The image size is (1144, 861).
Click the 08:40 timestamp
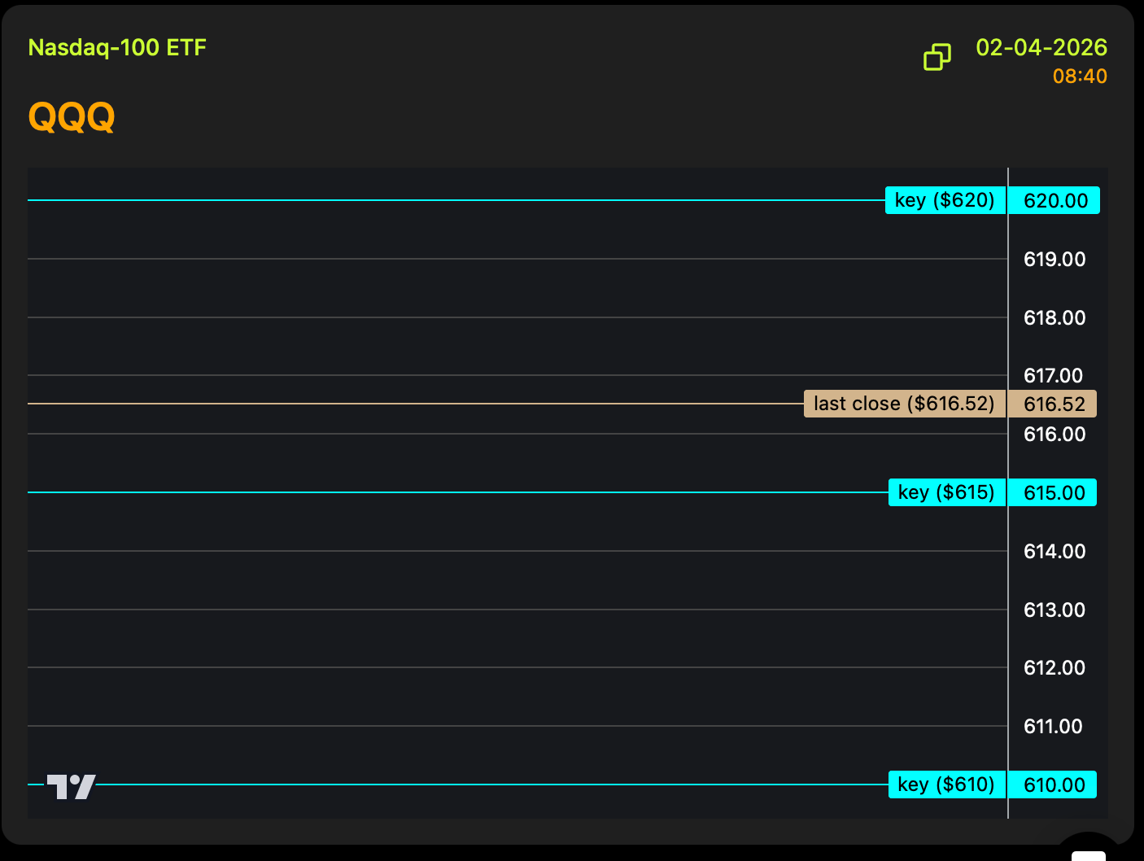tap(1079, 76)
